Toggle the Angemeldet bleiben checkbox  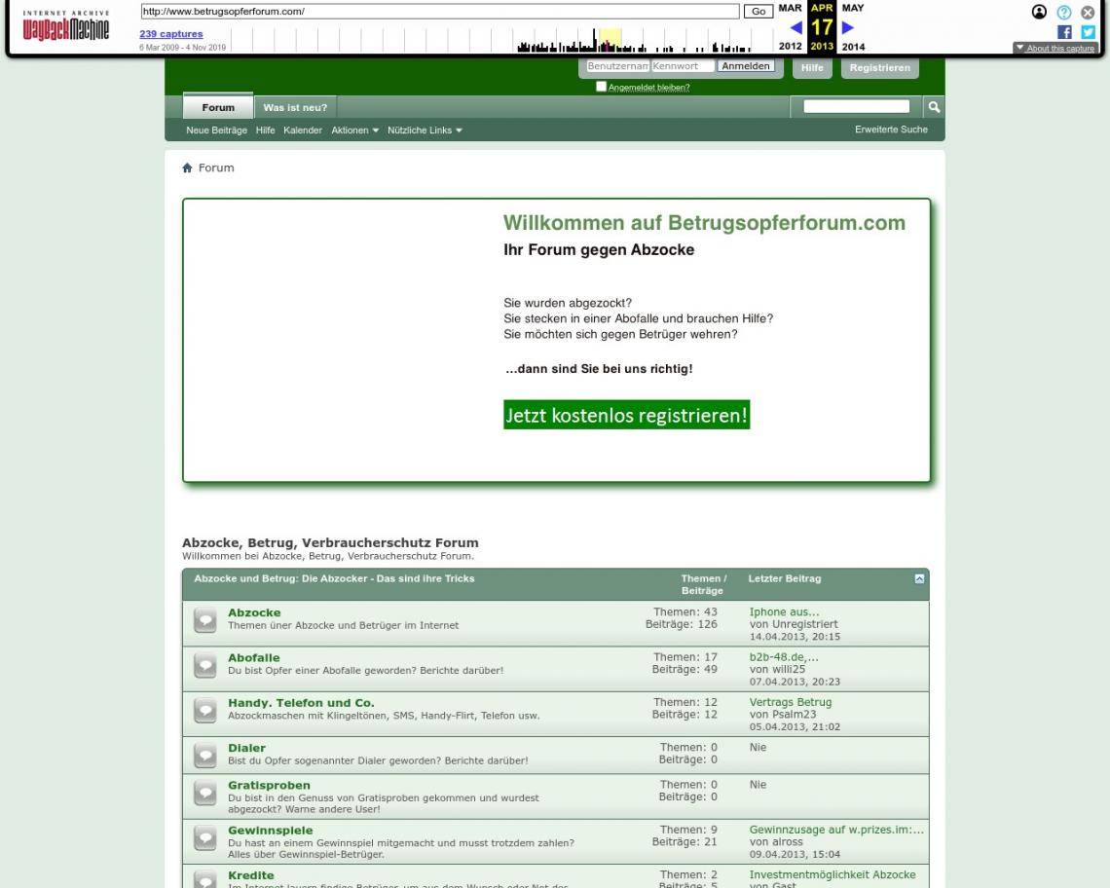[x=601, y=87]
